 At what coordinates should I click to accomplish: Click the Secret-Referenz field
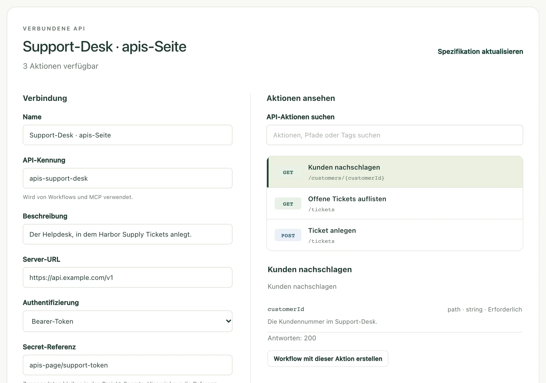128,365
